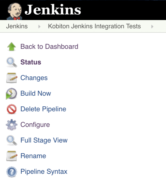Viewport: 166px width, 184px height.
Task: Start a build with Build Now
Action: pyautogui.click(x=36, y=93)
